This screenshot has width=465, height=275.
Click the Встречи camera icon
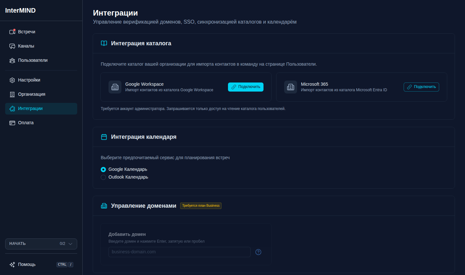coord(12,32)
